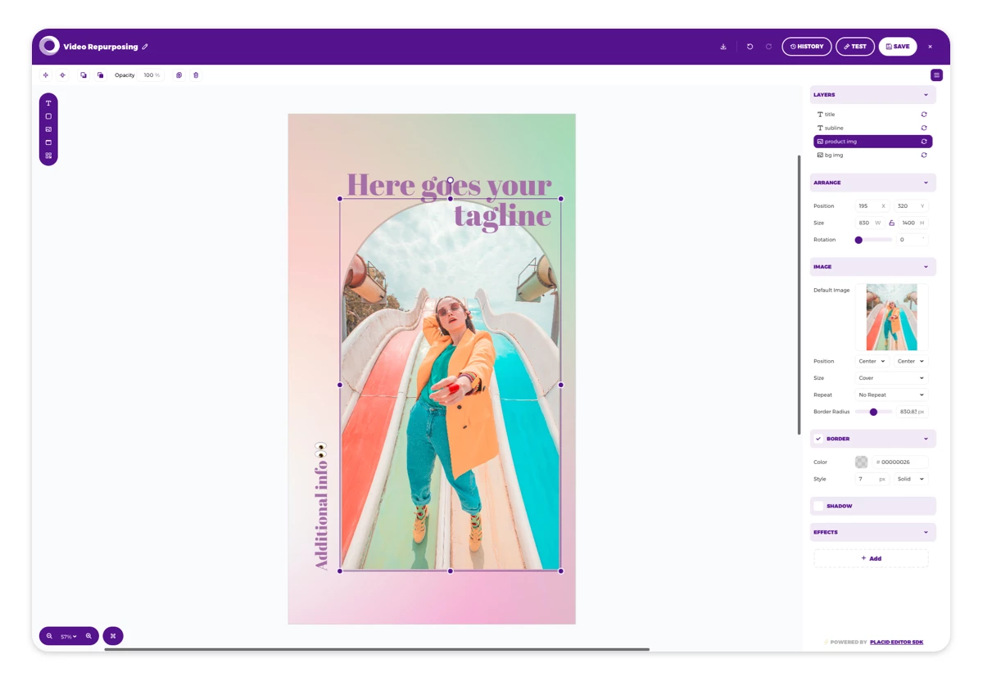Select the bg img layer

(x=872, y=155)
